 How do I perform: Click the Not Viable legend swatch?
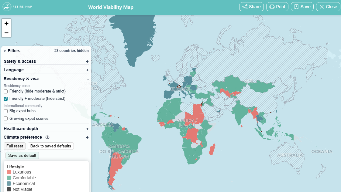coord(9,189)
